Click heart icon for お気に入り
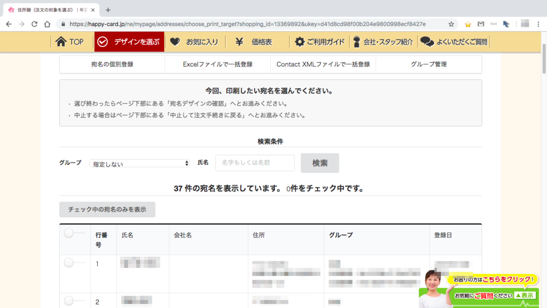Viewport: 547px width, 308px height. tap(175, 42)
